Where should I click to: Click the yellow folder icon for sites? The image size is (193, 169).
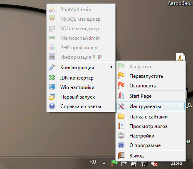coord(121,116)
